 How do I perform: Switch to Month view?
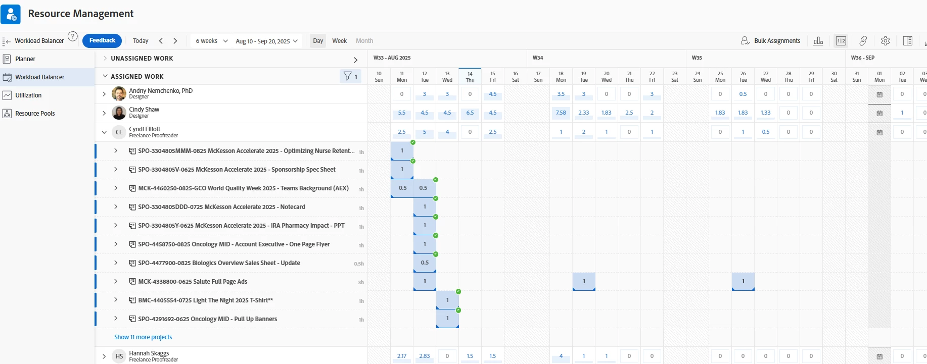coord(364,41)
